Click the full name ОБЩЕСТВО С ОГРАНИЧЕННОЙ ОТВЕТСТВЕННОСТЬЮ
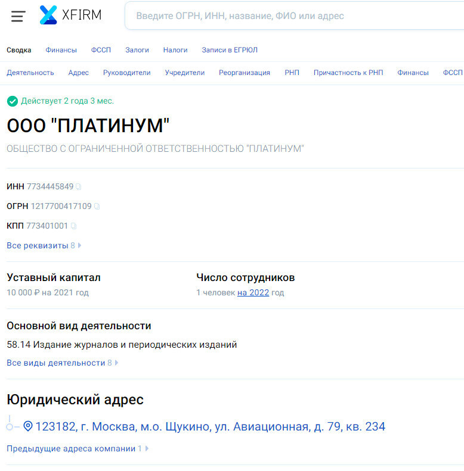The width and height of the screenshot is (464, 471). [x=155, y=149]
